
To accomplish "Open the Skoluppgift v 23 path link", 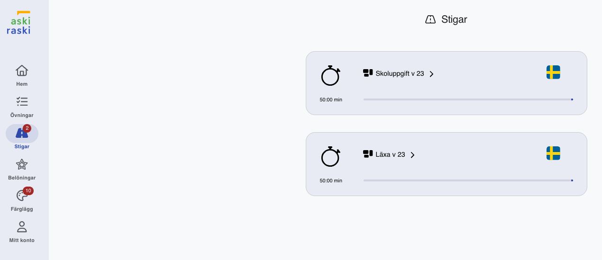I will click(x=399, y=73).
